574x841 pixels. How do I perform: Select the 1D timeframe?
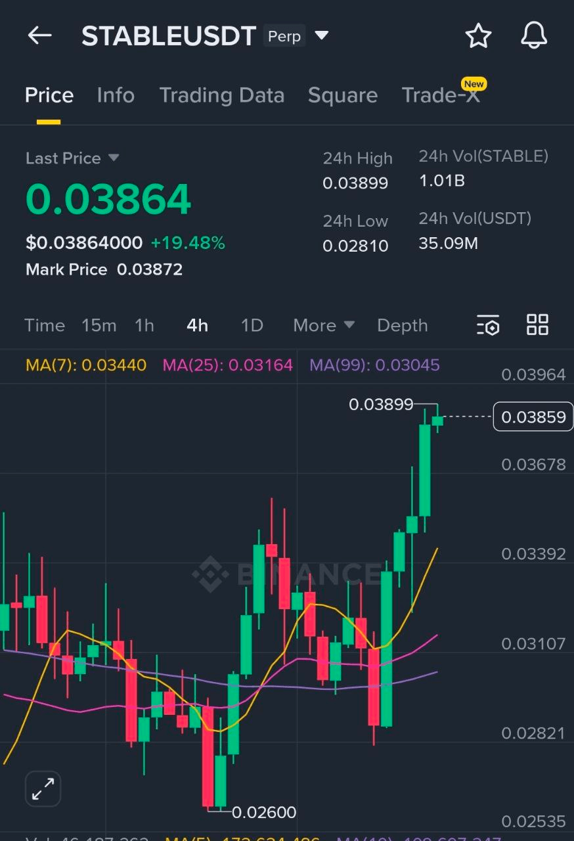(251, 325)
